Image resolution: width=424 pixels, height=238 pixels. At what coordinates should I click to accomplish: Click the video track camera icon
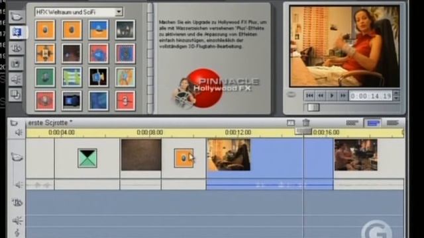(17, 157)
